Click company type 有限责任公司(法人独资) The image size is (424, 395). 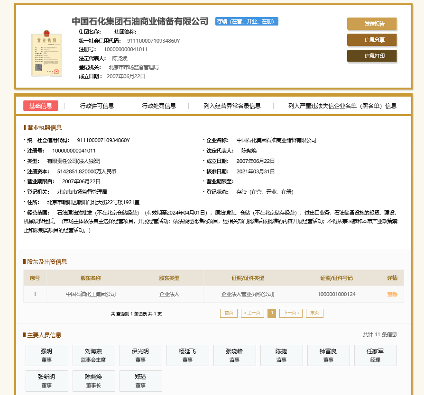tap(74, 161)
